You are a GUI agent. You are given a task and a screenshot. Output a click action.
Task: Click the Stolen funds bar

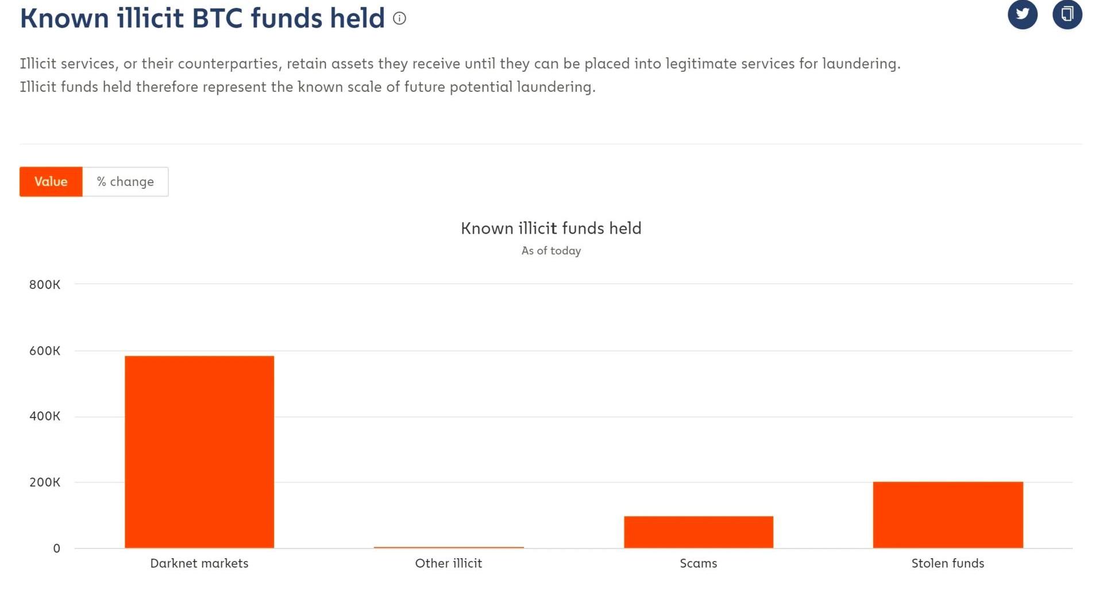coord(948,515)
